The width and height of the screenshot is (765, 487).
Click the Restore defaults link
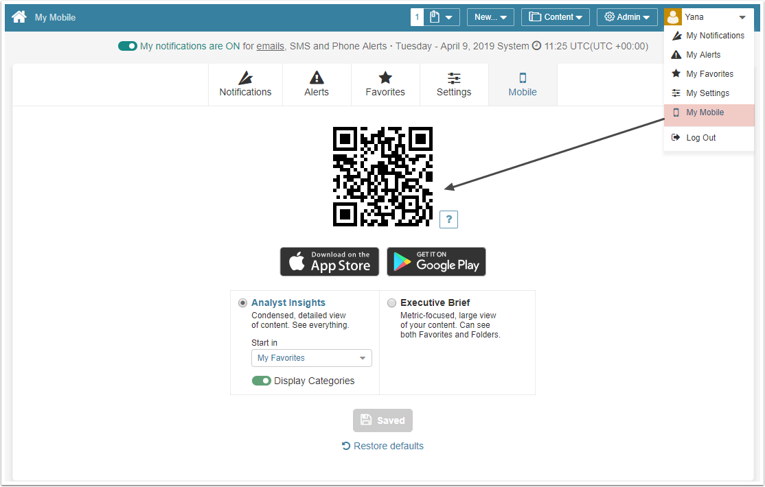pyautogui.click(x=383, y=446)
